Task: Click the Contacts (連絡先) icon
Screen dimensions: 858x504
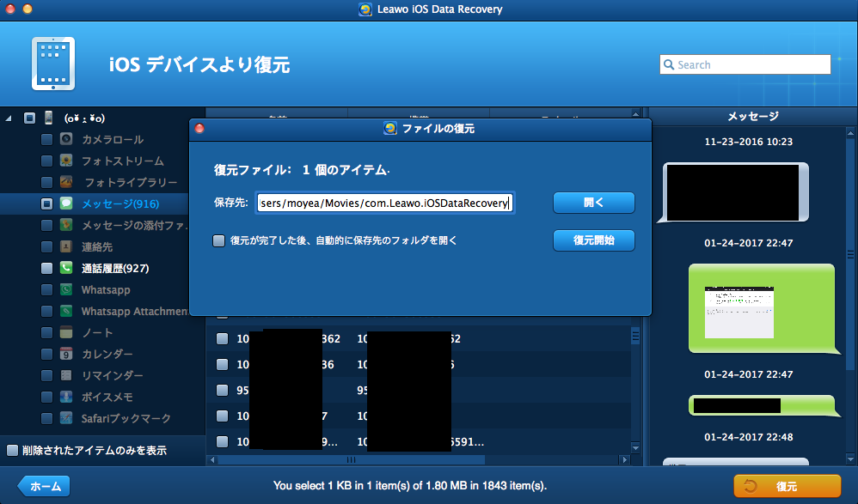Action: [66, 246]
